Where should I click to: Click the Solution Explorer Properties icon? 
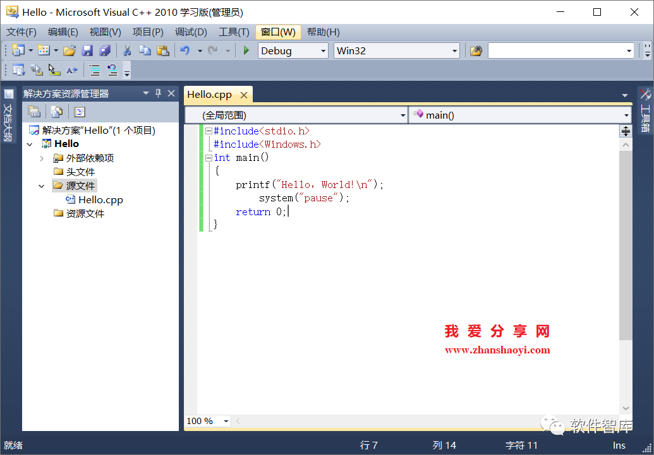(34, 111)
